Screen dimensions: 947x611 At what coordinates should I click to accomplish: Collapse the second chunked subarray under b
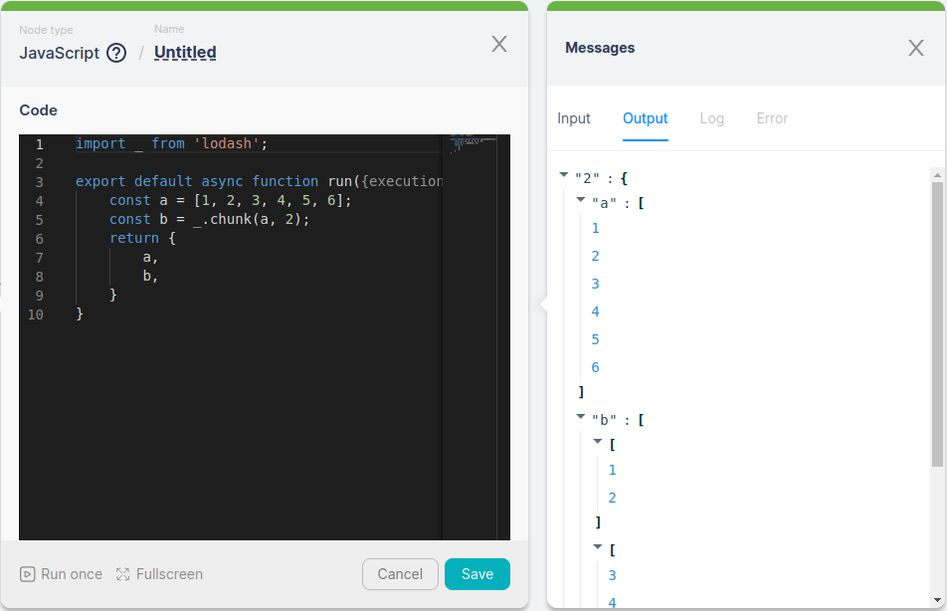tap(598, 548)
